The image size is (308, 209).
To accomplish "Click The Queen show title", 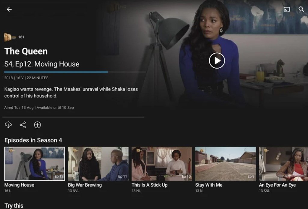I will tap(26, 51).
